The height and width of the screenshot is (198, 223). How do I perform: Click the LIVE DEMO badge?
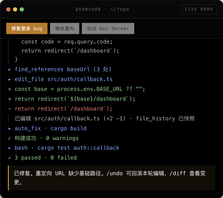(199, 9)
